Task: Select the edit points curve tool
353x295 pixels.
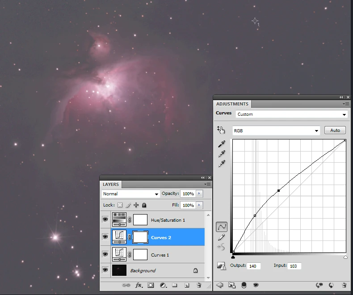Action: [222, 227]
